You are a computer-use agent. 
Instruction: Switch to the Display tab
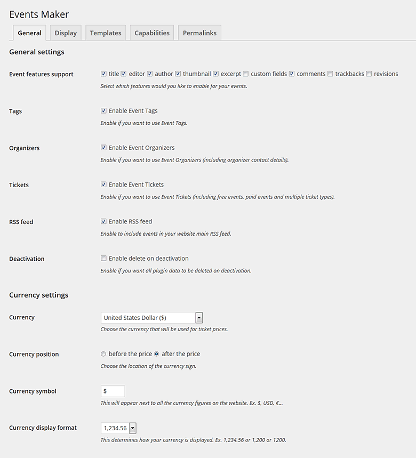coord(66,33)
